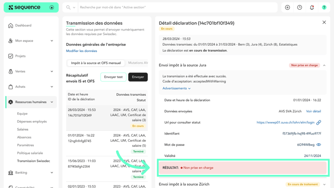Viewport: 334px width, 188px height.
Task: Reveal the password with the eye icon
Action: (x=318, y=144)
